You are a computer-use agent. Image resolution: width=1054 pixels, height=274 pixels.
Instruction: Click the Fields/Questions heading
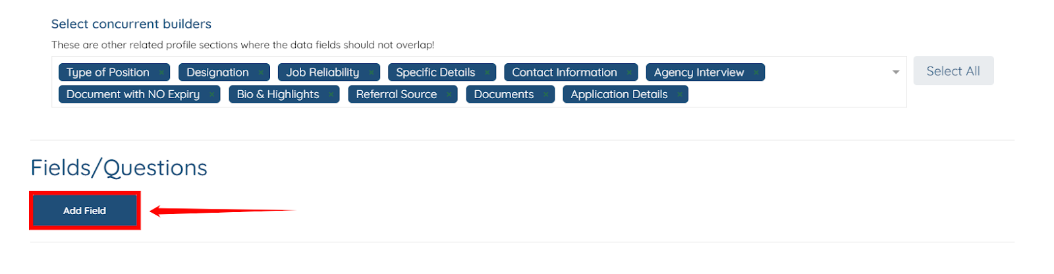(119, 168)
